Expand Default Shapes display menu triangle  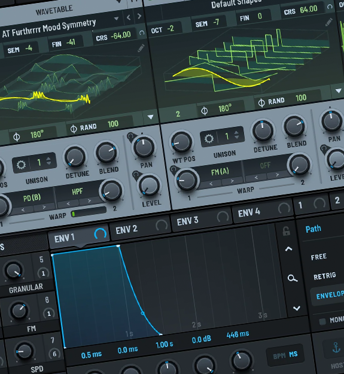click(x=338, y=90)
